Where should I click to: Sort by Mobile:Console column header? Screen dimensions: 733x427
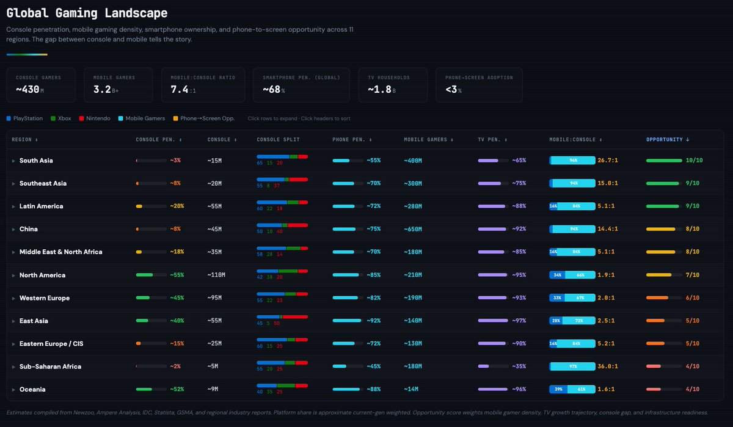click(575, 140)
